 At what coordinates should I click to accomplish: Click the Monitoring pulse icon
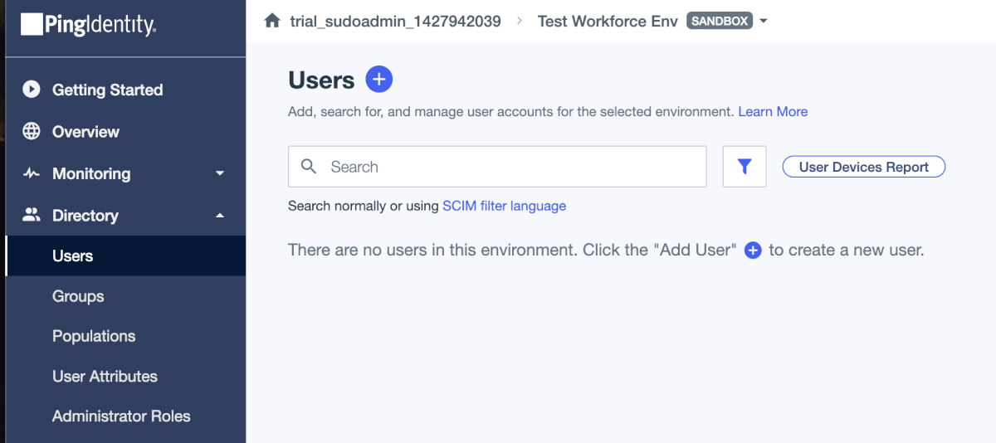pyautogui.click(x=32, y=173)
